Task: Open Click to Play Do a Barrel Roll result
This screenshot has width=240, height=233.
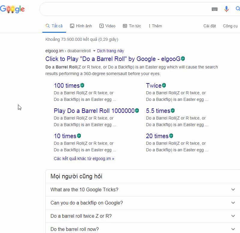Action: coord(113,59)
